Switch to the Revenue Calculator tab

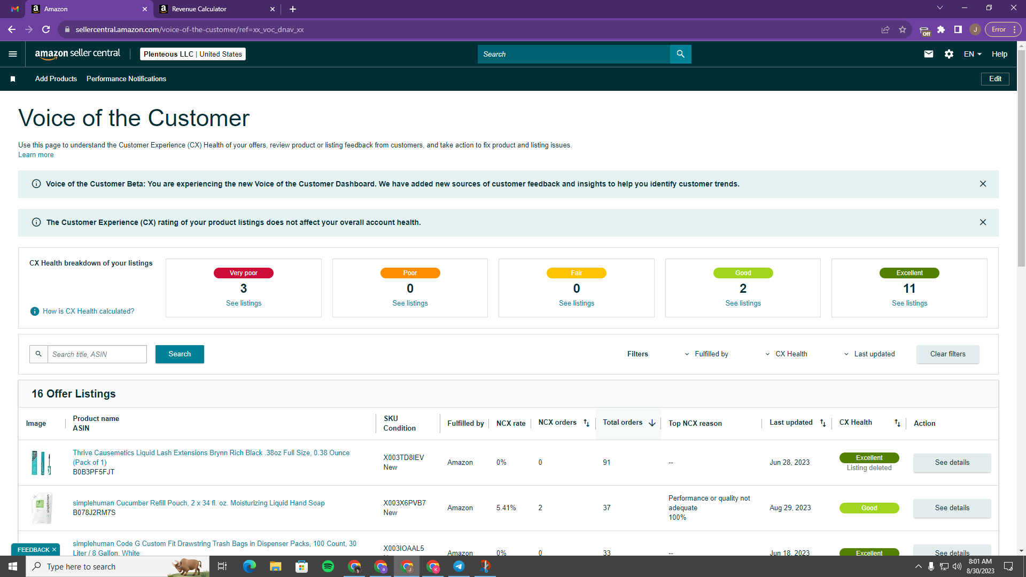point(216,9)
